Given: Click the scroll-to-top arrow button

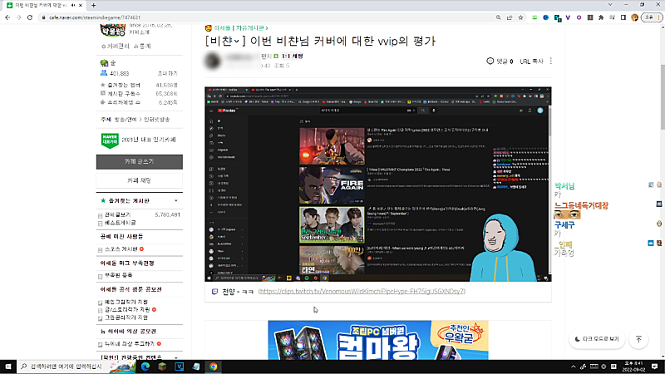Looking at the screenshot, I should click(638, 339).
